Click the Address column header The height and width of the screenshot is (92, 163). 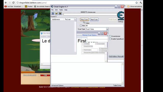click(56, 19)
